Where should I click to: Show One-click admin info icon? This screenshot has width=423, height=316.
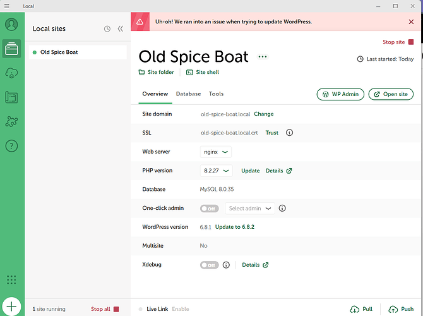click(282, 208)
